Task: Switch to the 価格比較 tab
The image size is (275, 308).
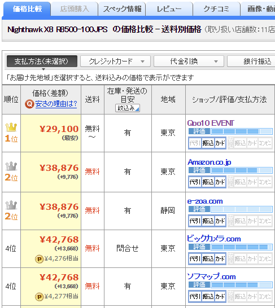Action: click(x=27, y=9)
